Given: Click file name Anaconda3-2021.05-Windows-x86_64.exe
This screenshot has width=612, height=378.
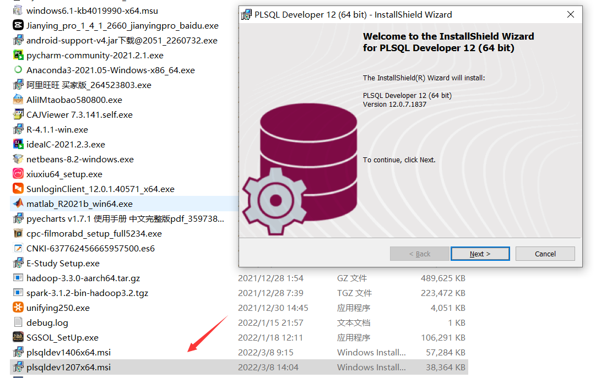Looking at the screenshot, I should (111, 70).
